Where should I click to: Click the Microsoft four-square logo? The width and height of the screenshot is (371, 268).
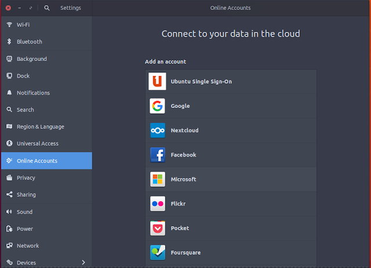point(157,179)
